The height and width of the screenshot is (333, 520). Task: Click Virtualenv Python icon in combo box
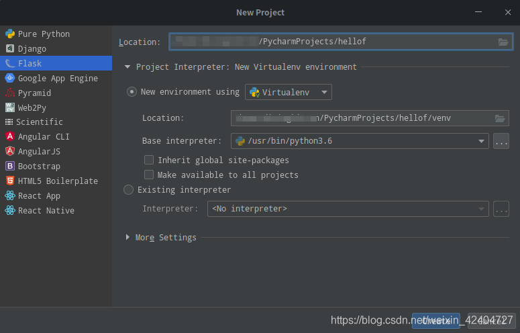pyautogui.click(x=255, y=92)
